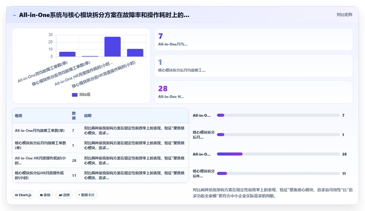Click the rightmost chart bar valued 11
This screenshot has height=211, width=365.
point(135,53)
